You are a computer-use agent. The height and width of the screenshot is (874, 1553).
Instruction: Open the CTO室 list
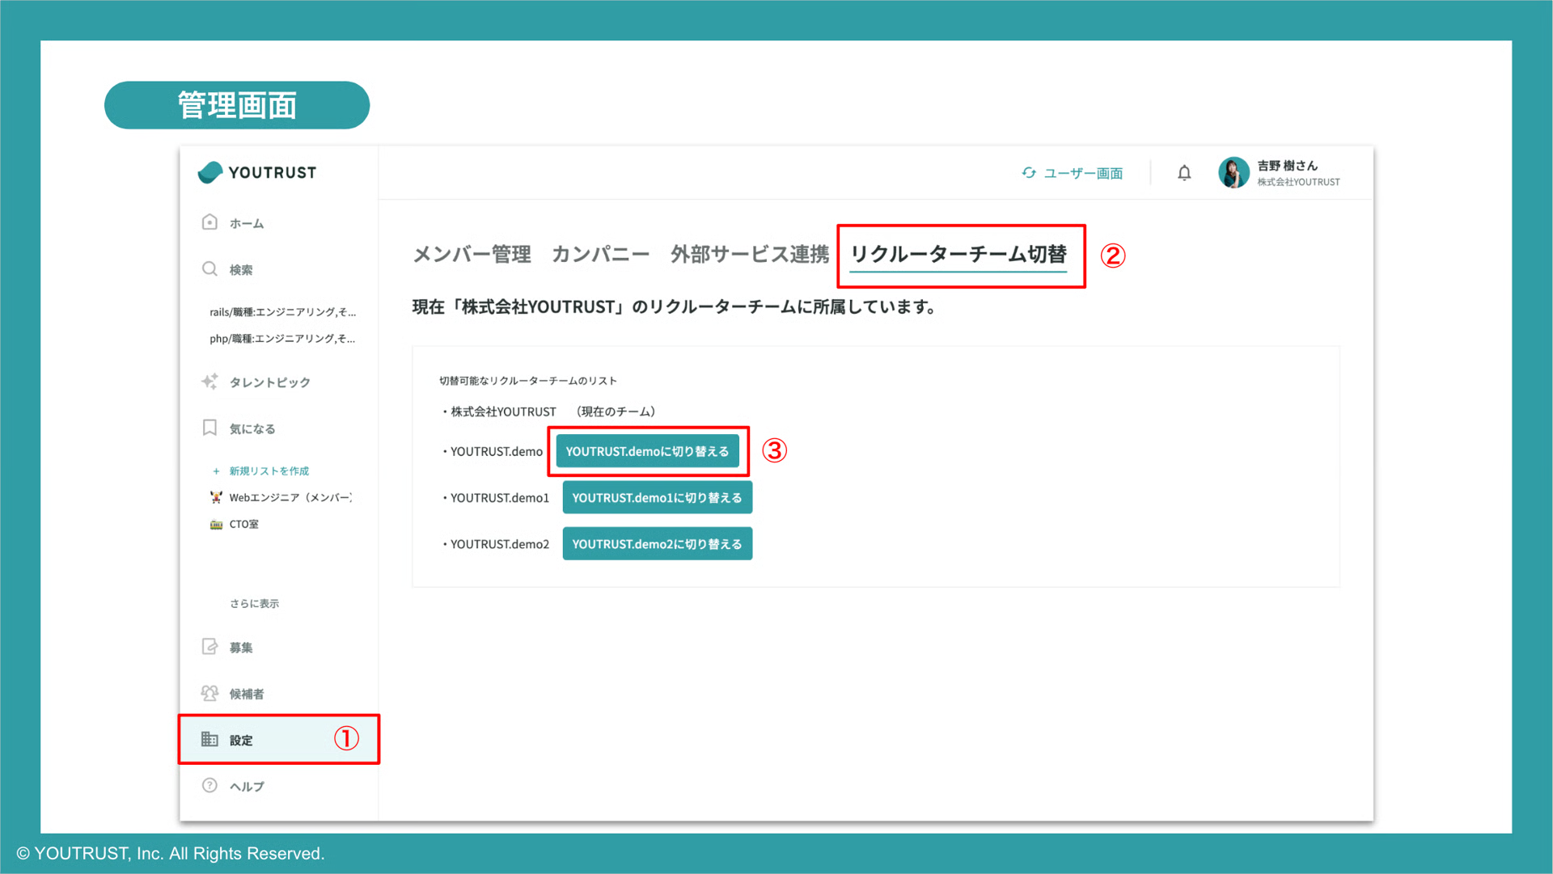[243, 524]
